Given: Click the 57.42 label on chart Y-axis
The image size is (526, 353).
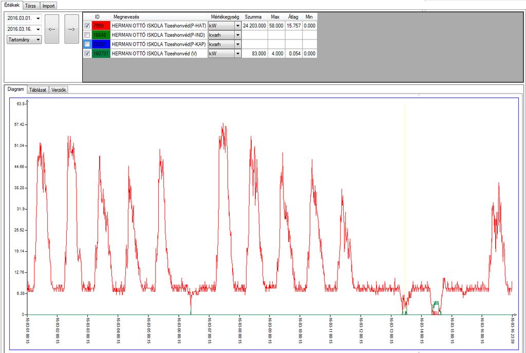Looking at the screenshot, I should (20, 124).
